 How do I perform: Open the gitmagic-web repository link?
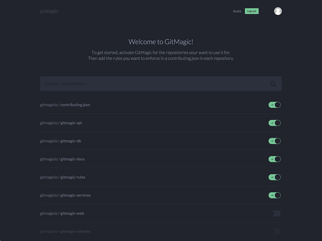click(62, 213)
